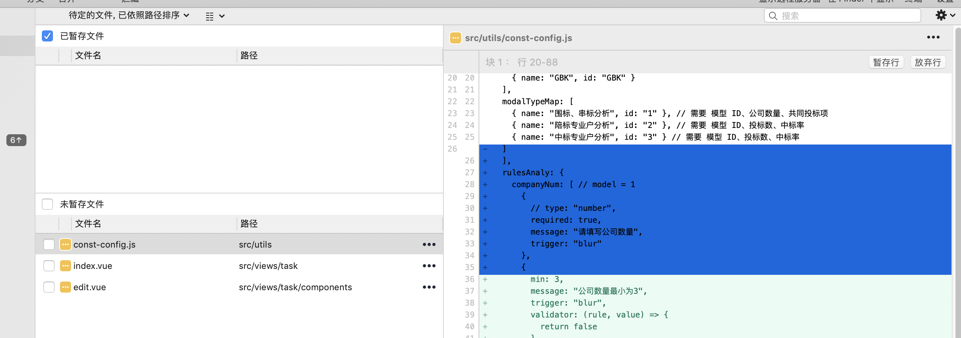This screenshot has width=961, height=338.
Task: Check the const-config.js file checkbox
Action: tap(49, 244)
